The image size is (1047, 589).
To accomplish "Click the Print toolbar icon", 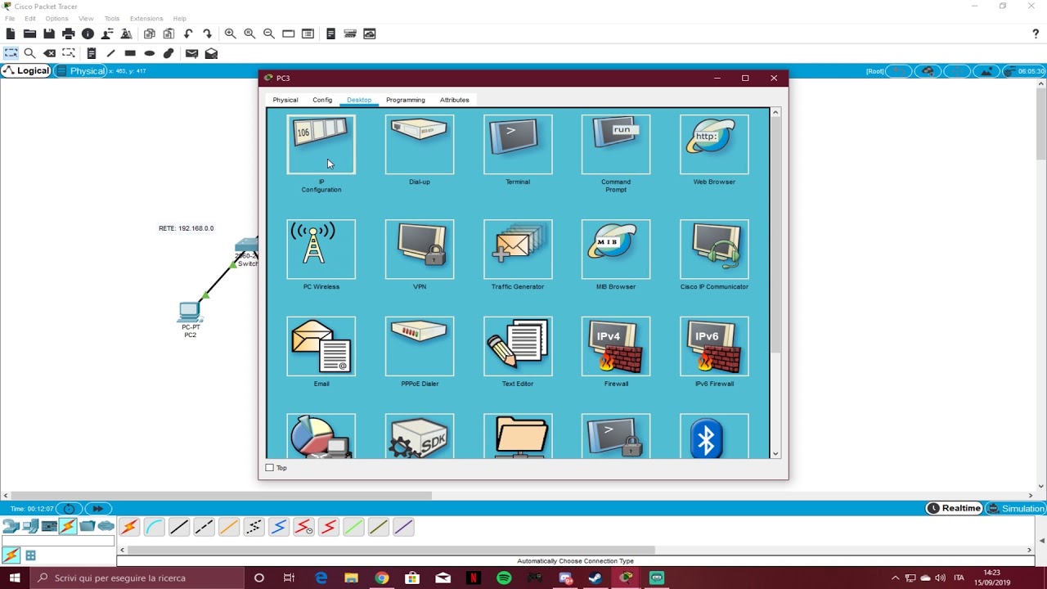I will tap(69, 34).
